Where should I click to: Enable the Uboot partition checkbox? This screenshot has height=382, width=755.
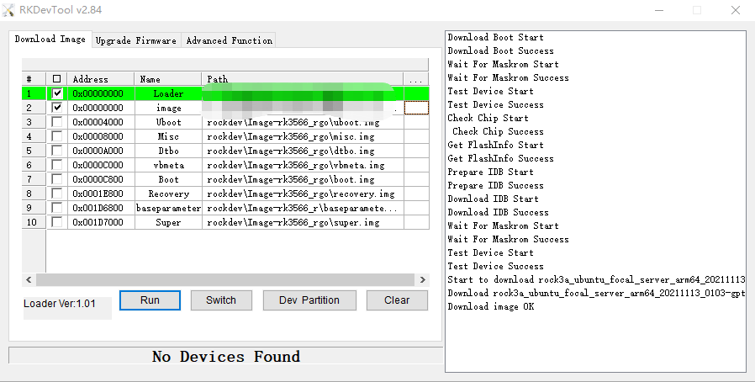57,122
